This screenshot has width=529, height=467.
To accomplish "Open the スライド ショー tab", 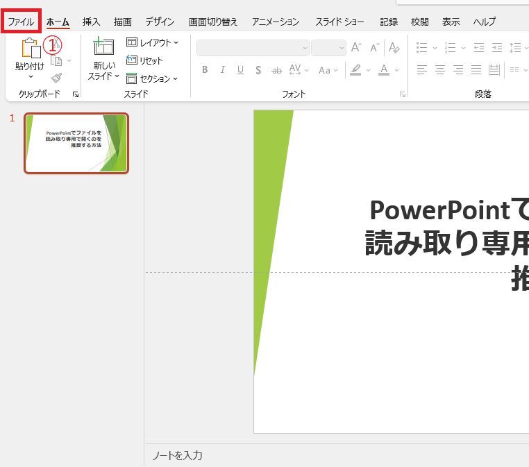I will [x=339, y=22].
